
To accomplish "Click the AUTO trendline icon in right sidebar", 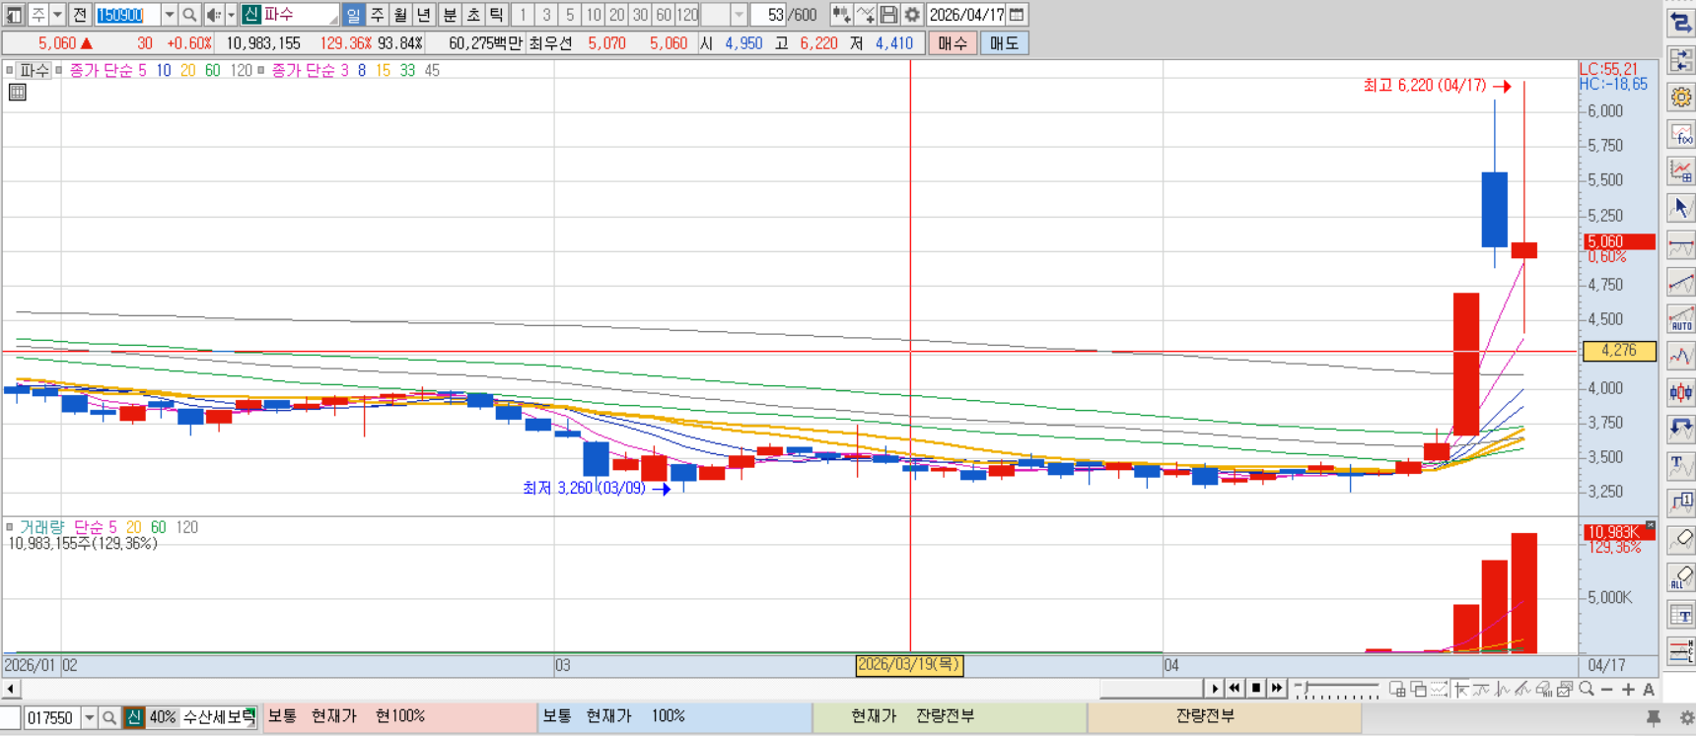I will click(1681, 319).
